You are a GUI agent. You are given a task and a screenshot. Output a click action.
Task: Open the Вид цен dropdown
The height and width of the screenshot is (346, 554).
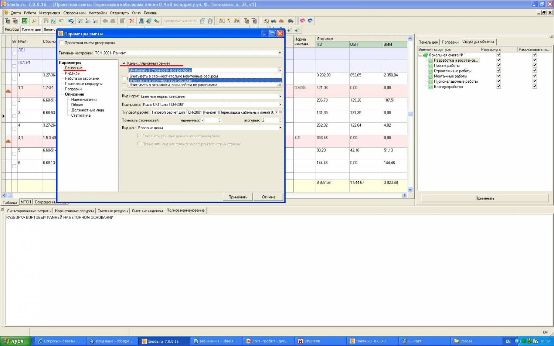(280, 128)
